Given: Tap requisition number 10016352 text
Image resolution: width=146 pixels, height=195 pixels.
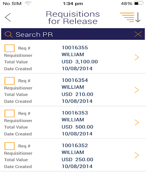Looking at the screenshot, I should [x=75, y=145].
